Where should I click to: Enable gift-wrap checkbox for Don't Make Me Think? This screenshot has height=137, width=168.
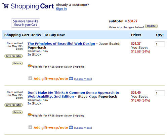click(x=30, y=127)
